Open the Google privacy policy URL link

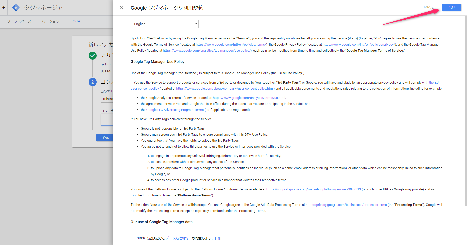pos(359,45)
